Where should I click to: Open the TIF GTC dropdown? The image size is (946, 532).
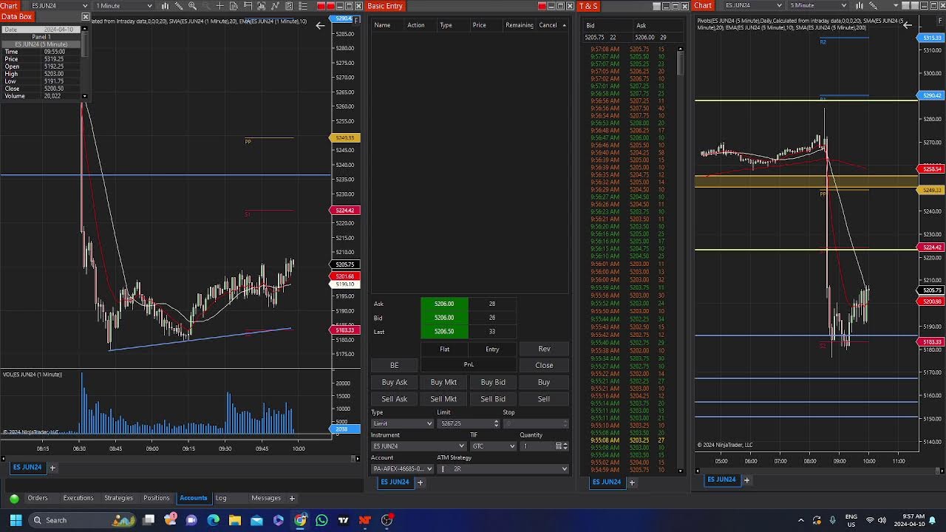pos(493,446)
